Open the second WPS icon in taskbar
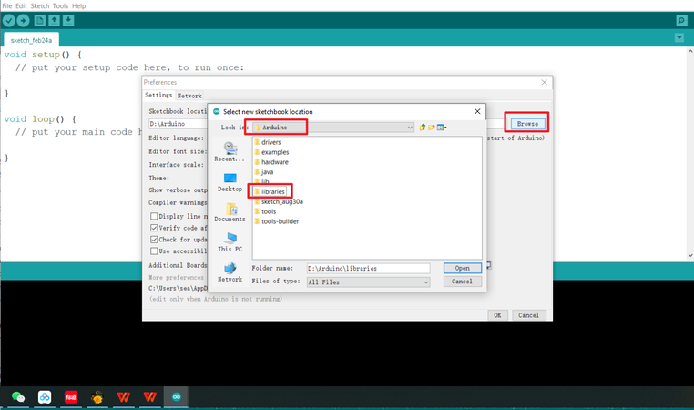 tap(150, 397)
